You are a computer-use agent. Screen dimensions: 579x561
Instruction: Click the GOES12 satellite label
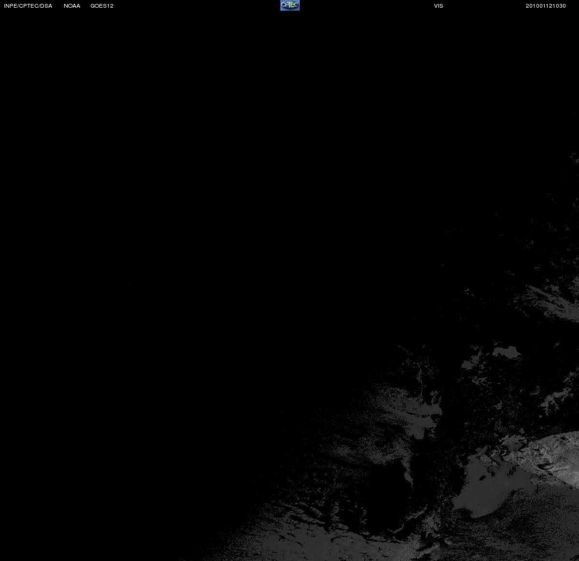102,6
